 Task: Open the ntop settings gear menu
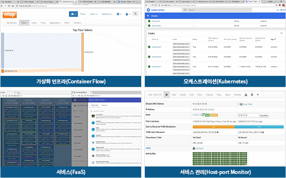[119, 14]
